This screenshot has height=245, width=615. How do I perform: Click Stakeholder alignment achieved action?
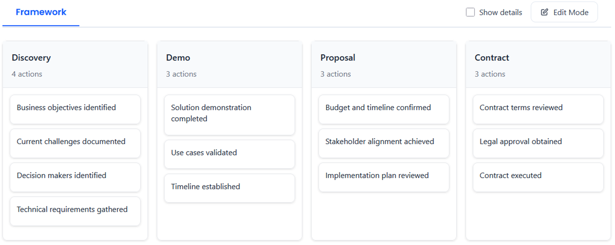384,143
